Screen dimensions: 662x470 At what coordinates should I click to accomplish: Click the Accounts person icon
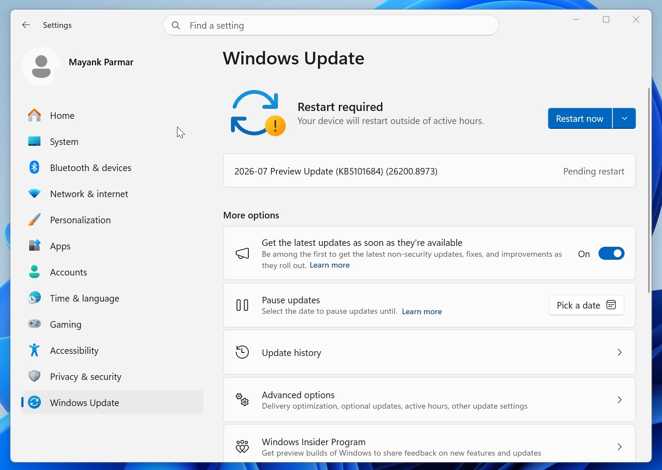pyautogui.click(x=34, y=272)
